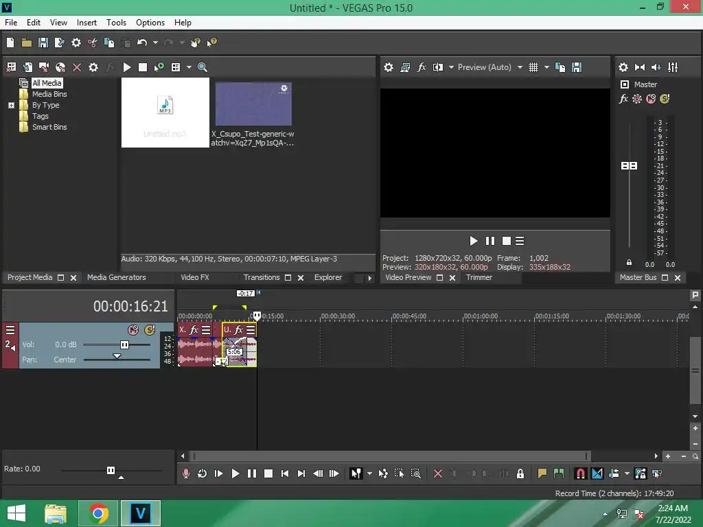Toggle Mute on the Master bus

tap(651, 99)
